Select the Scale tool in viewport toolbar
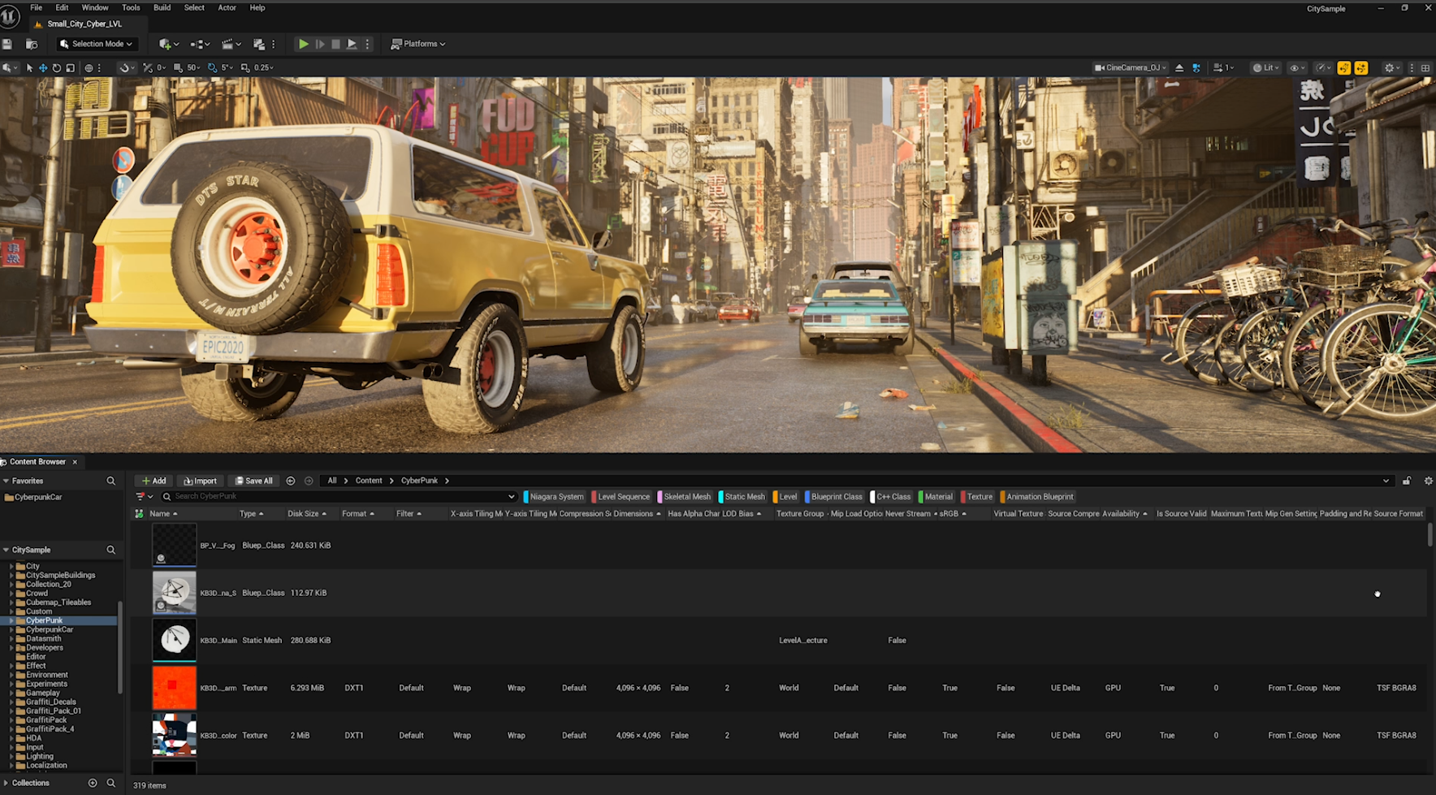The width and height of the screenshot is (1436, 795). click(71, 67)
